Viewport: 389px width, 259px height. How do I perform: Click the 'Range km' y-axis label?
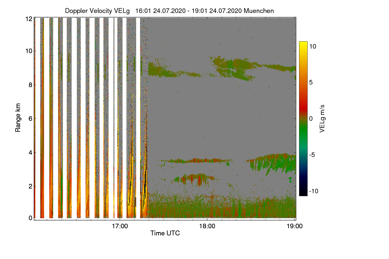coord(18,118)
